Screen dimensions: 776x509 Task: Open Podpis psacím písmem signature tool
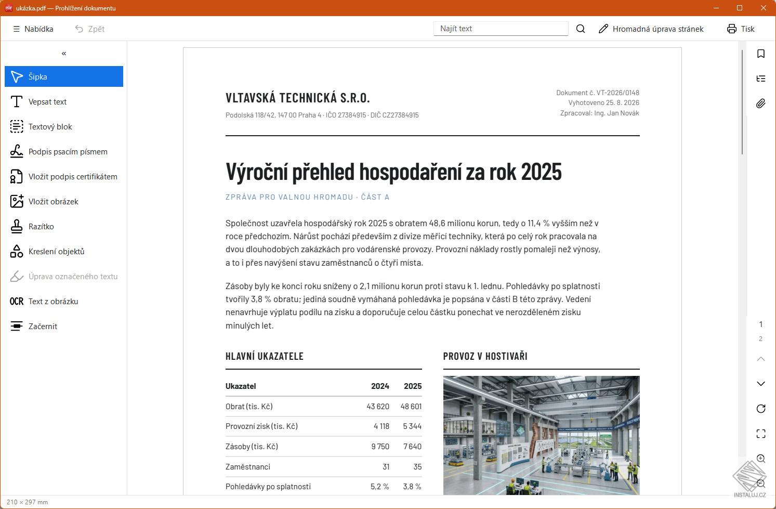(64, 151)
